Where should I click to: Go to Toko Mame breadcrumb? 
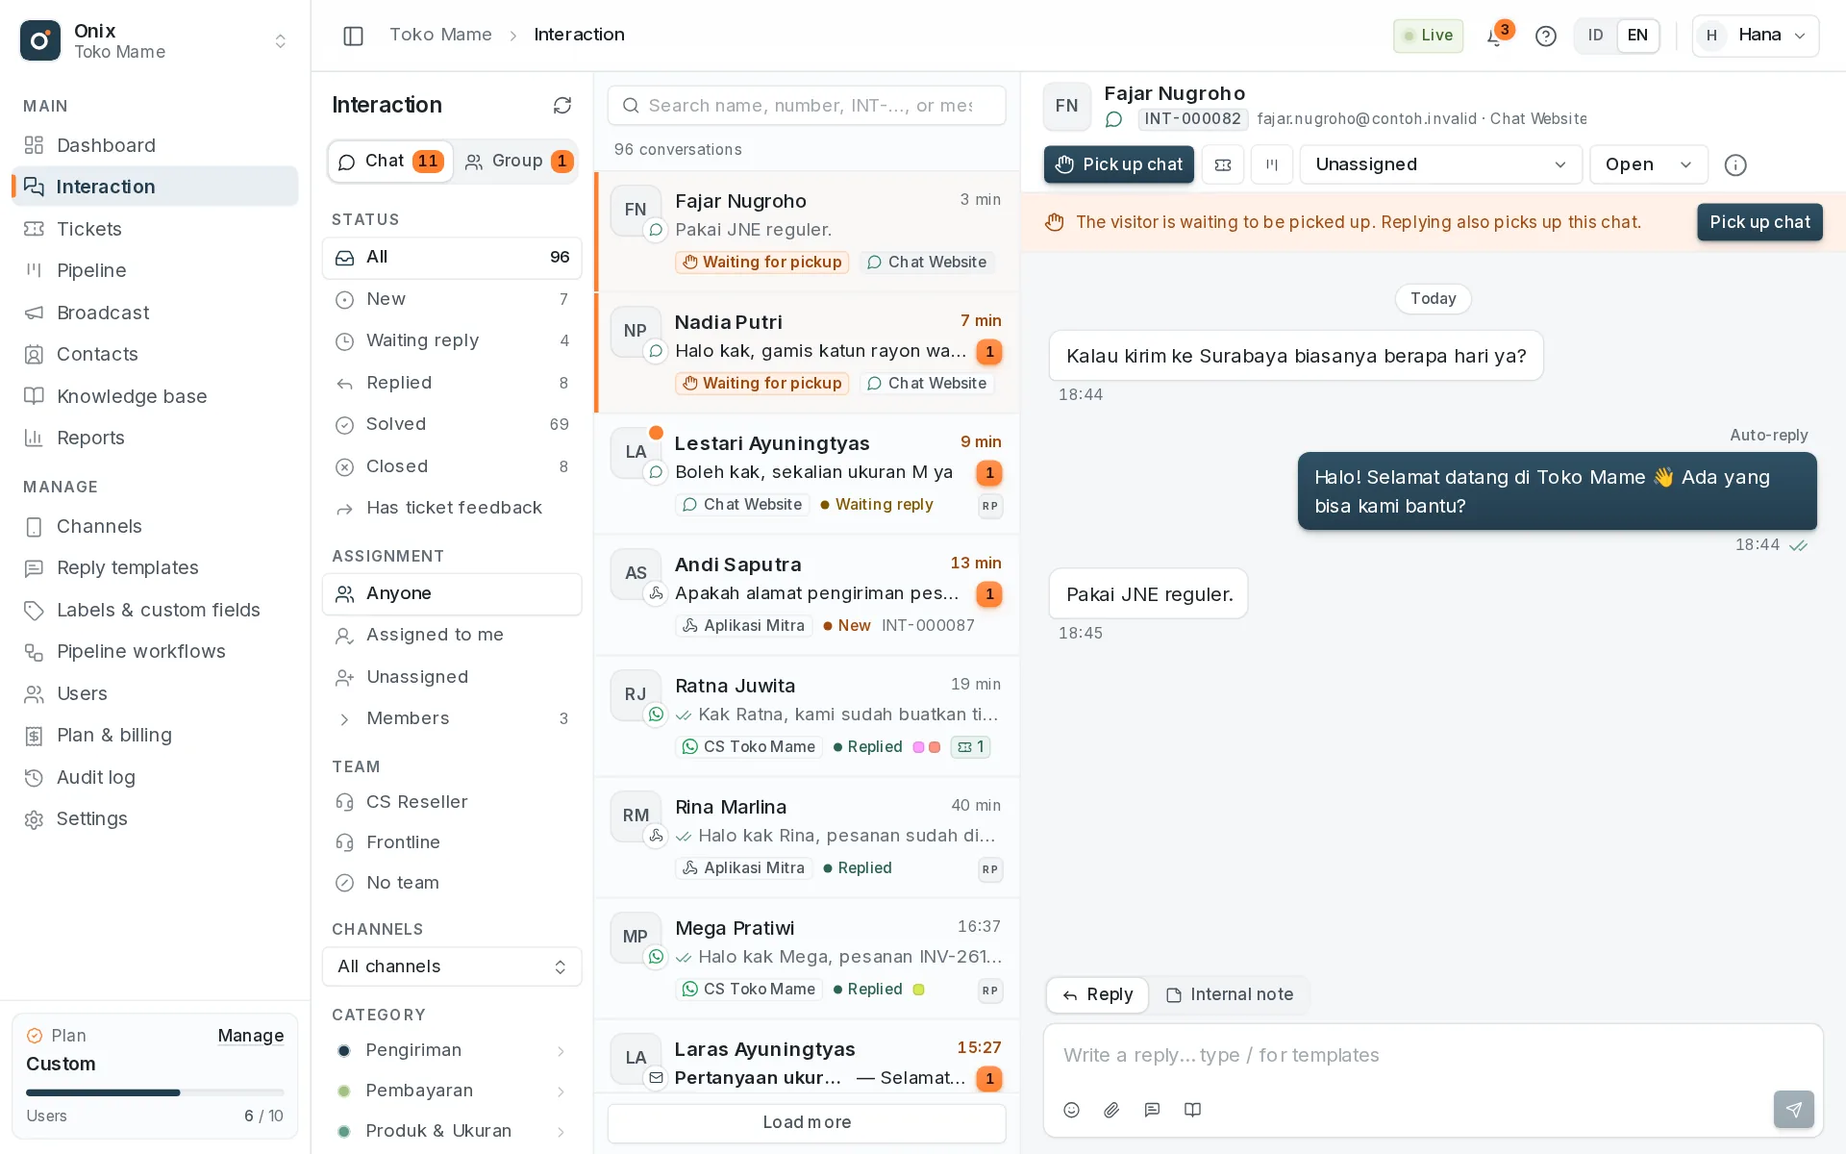440,35
